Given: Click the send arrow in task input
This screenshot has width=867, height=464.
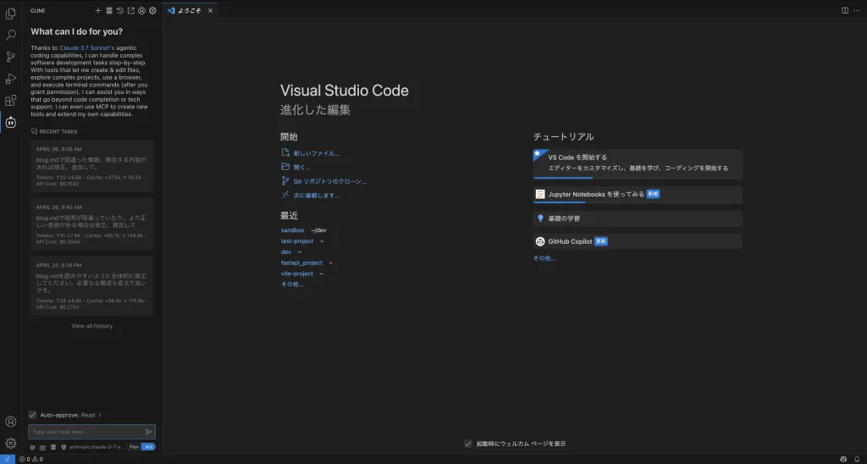Looking at the screenshot, I should coord(148,432).
